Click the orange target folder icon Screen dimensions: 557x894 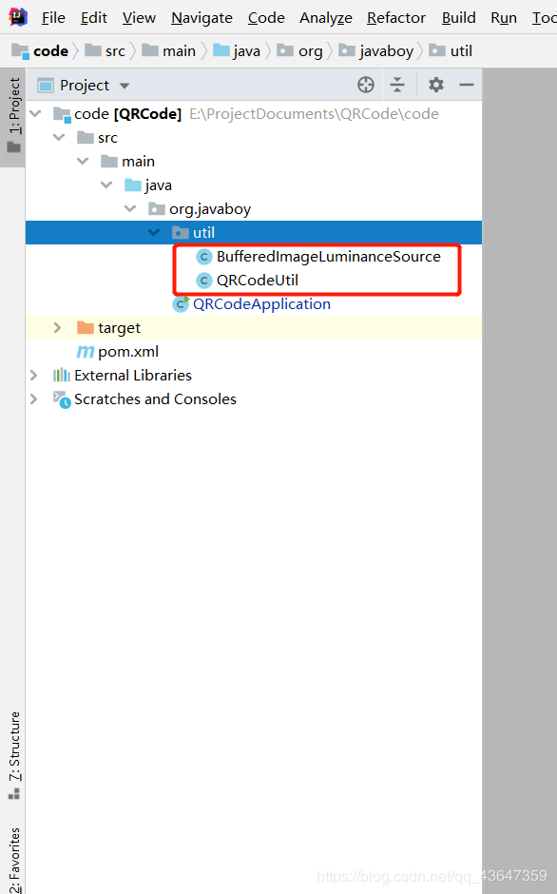(x=85, y=328)
